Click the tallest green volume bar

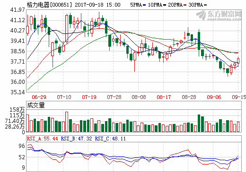[x=199, y=123]
